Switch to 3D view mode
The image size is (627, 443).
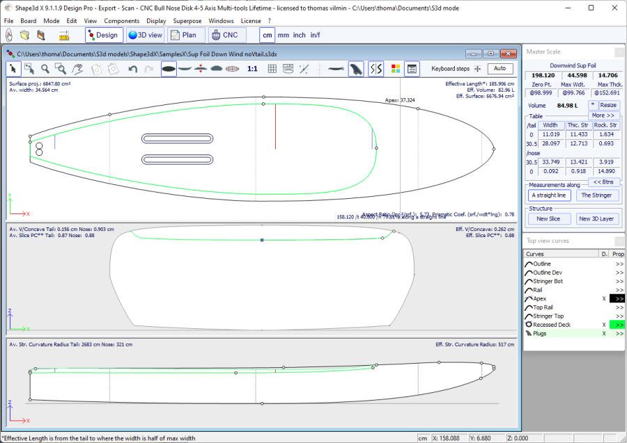tap(146, 35)
